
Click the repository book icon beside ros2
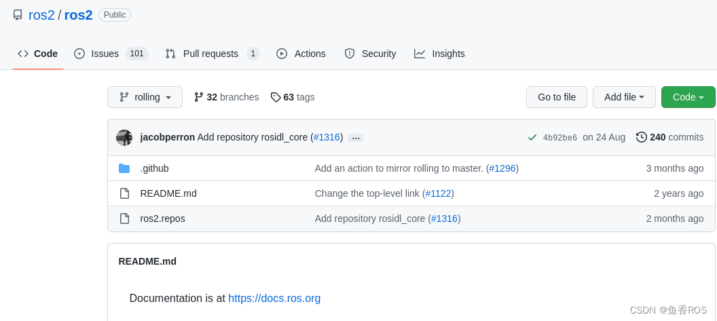pyautogui.click(x=18, y=15)
